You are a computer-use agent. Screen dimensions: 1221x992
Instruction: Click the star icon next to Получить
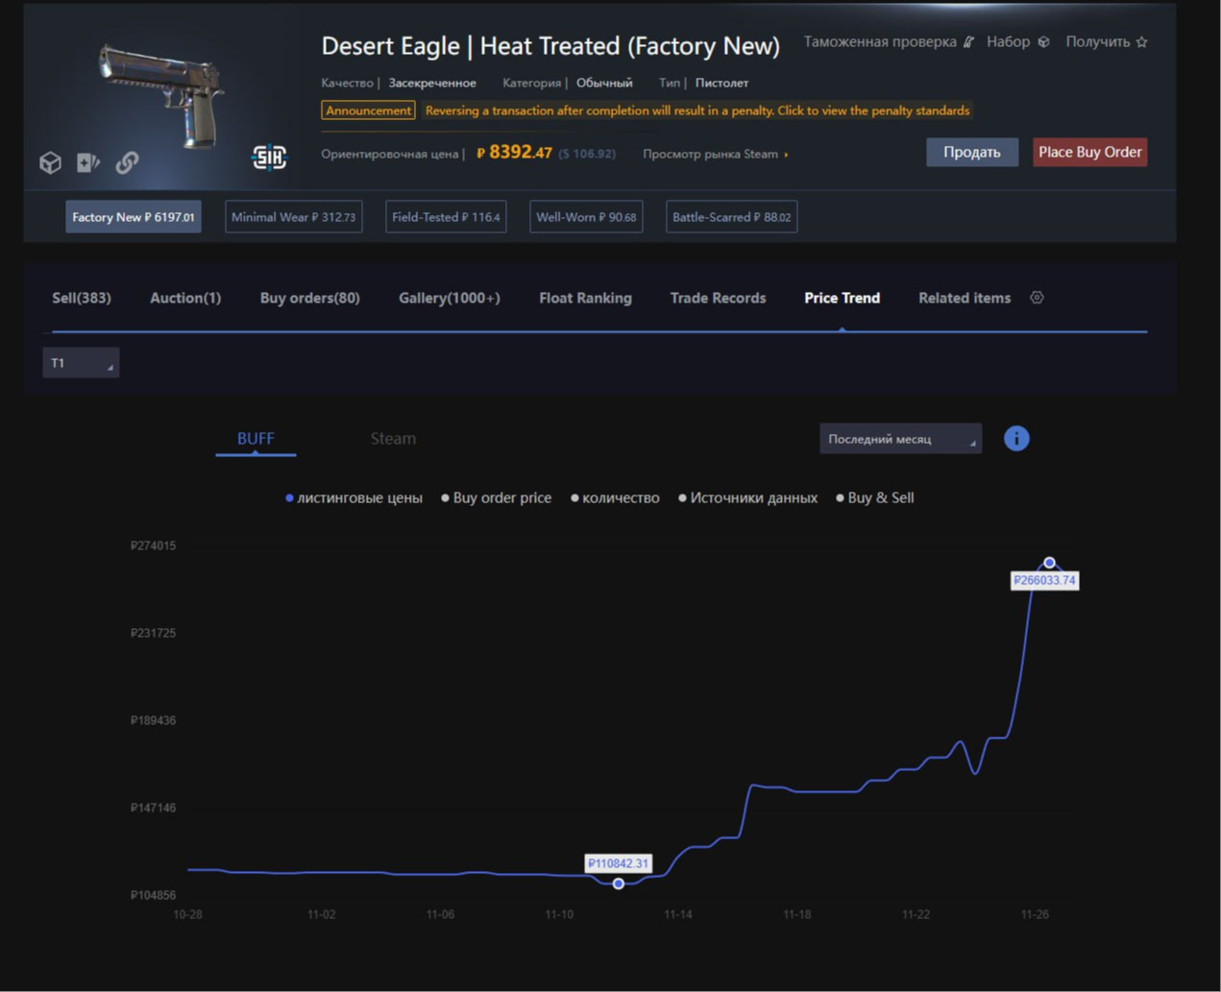1141,42
